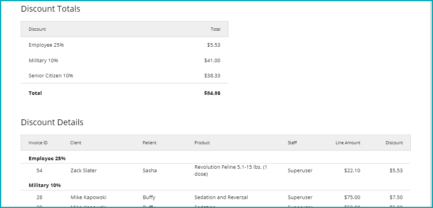This screenshot has height=208, width=433.
Task: Click the Staff column header
Action: click(292, 143)
